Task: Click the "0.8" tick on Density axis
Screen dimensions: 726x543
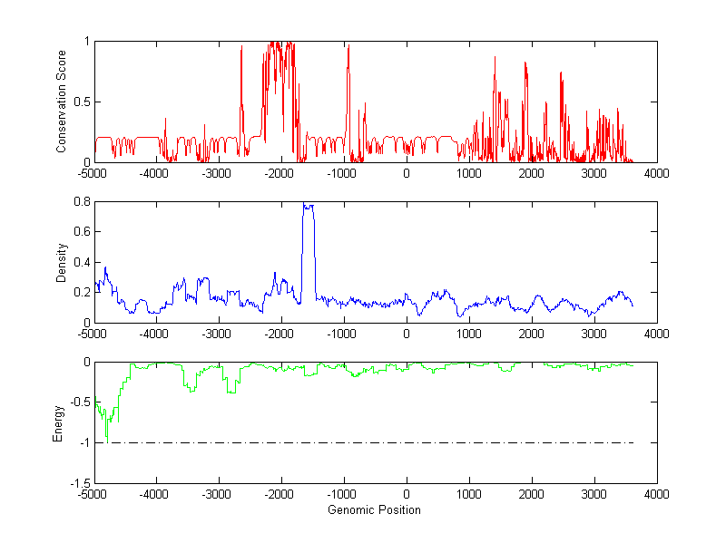Action: point(82,202)
